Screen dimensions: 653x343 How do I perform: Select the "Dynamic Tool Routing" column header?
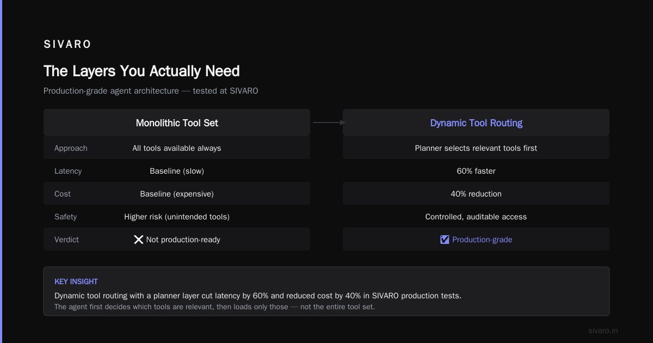(x=476, y=123)
